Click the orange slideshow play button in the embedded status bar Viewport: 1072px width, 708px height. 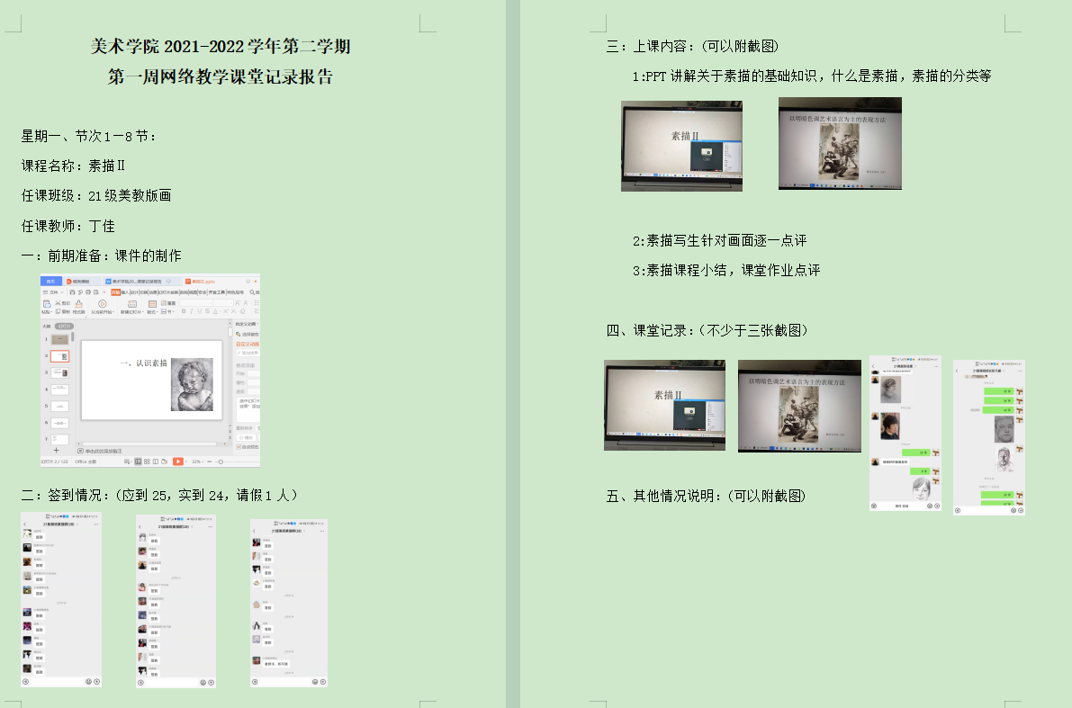177,462
